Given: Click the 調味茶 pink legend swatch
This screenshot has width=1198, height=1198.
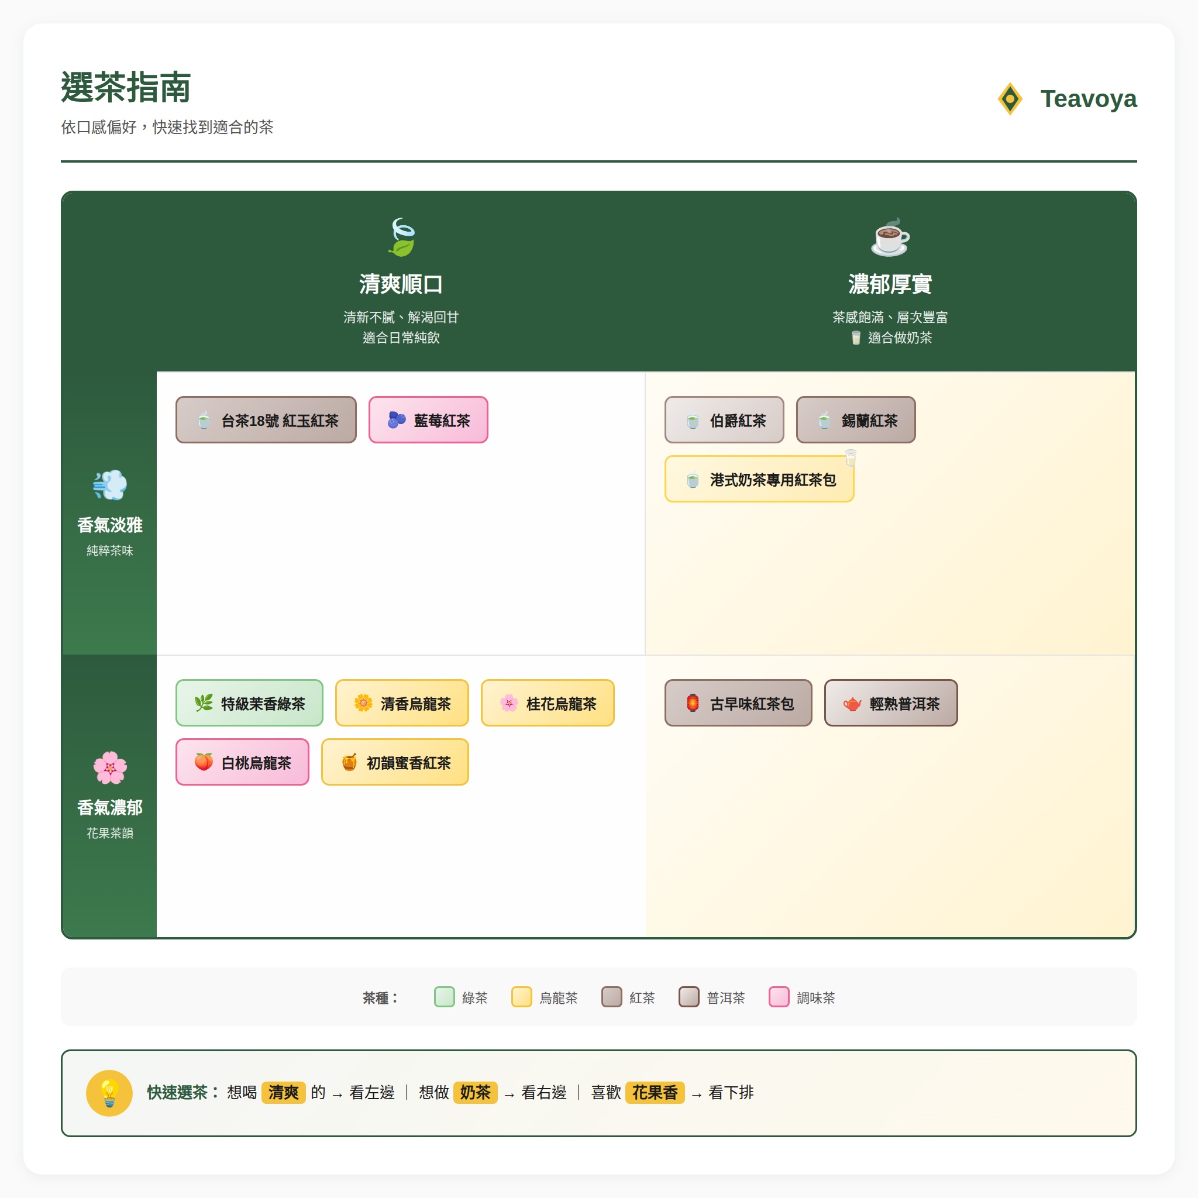Looking at the screenshot, I should pos(779,997).
